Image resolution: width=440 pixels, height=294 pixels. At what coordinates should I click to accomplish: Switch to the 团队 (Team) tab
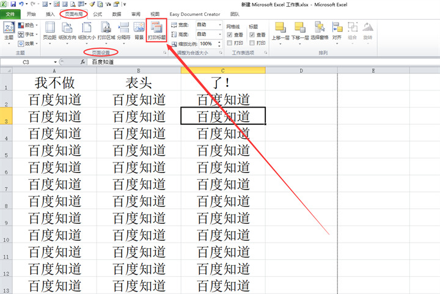coord(235,14)
